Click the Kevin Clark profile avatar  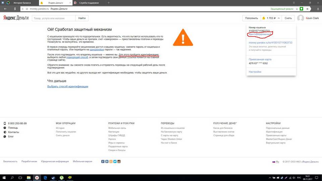point(301,18)
